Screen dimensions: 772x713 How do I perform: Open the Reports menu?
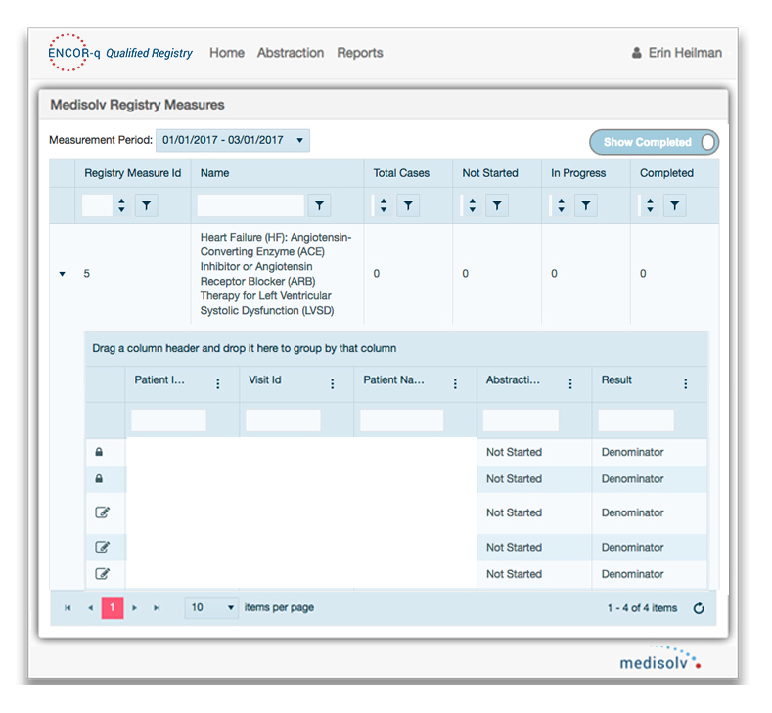(360, 53)
